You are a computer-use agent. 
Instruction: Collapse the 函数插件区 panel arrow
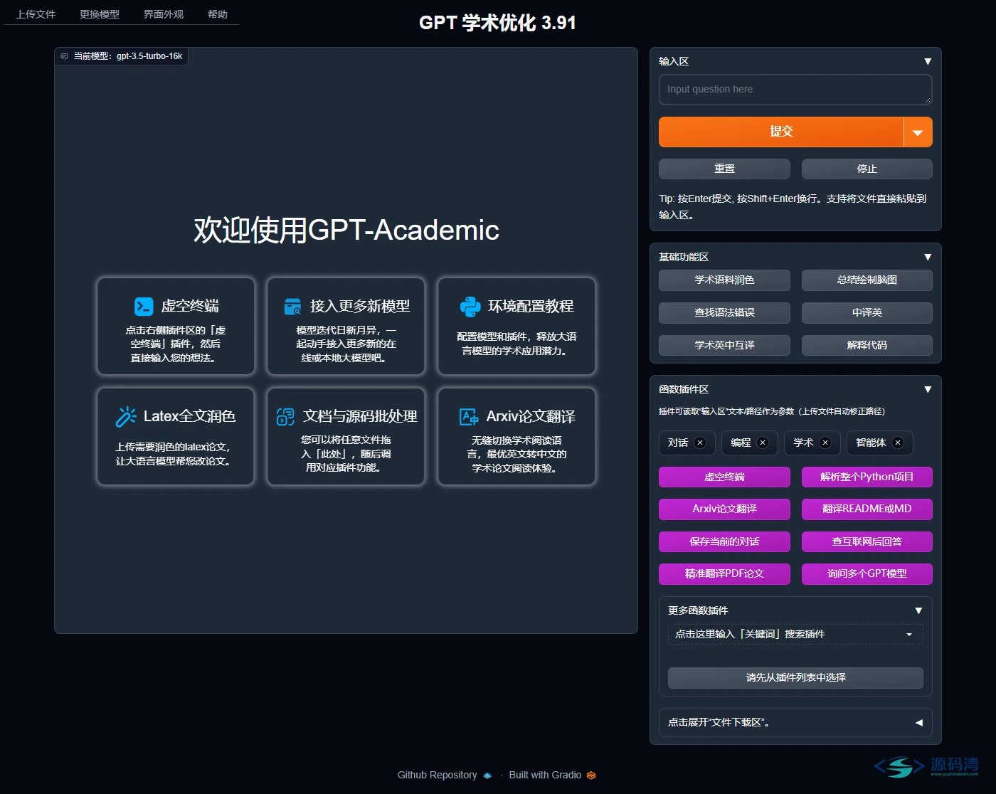tap(928, 389)
